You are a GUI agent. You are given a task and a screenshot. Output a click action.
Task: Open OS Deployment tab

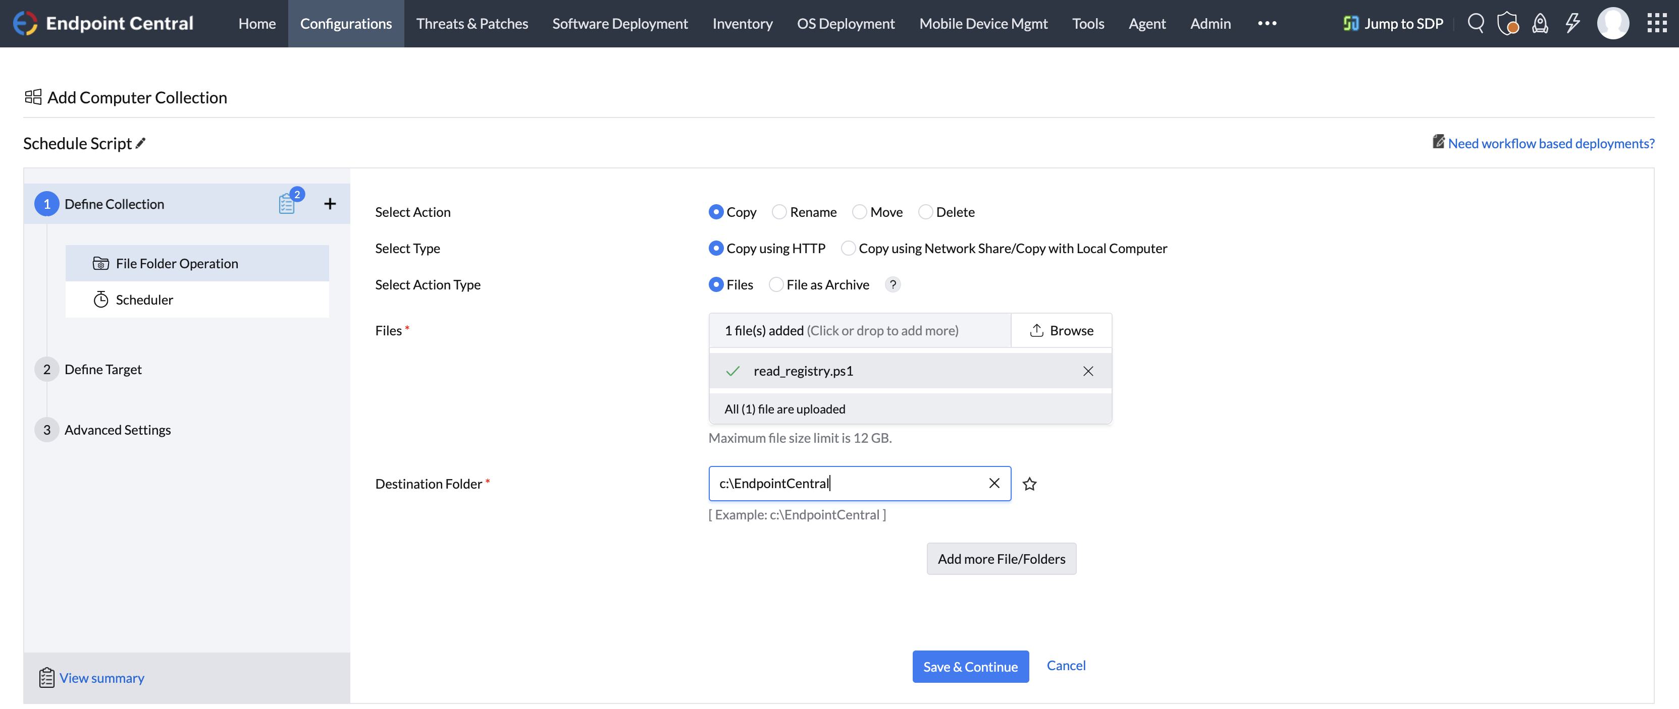[x=846, y=23]
